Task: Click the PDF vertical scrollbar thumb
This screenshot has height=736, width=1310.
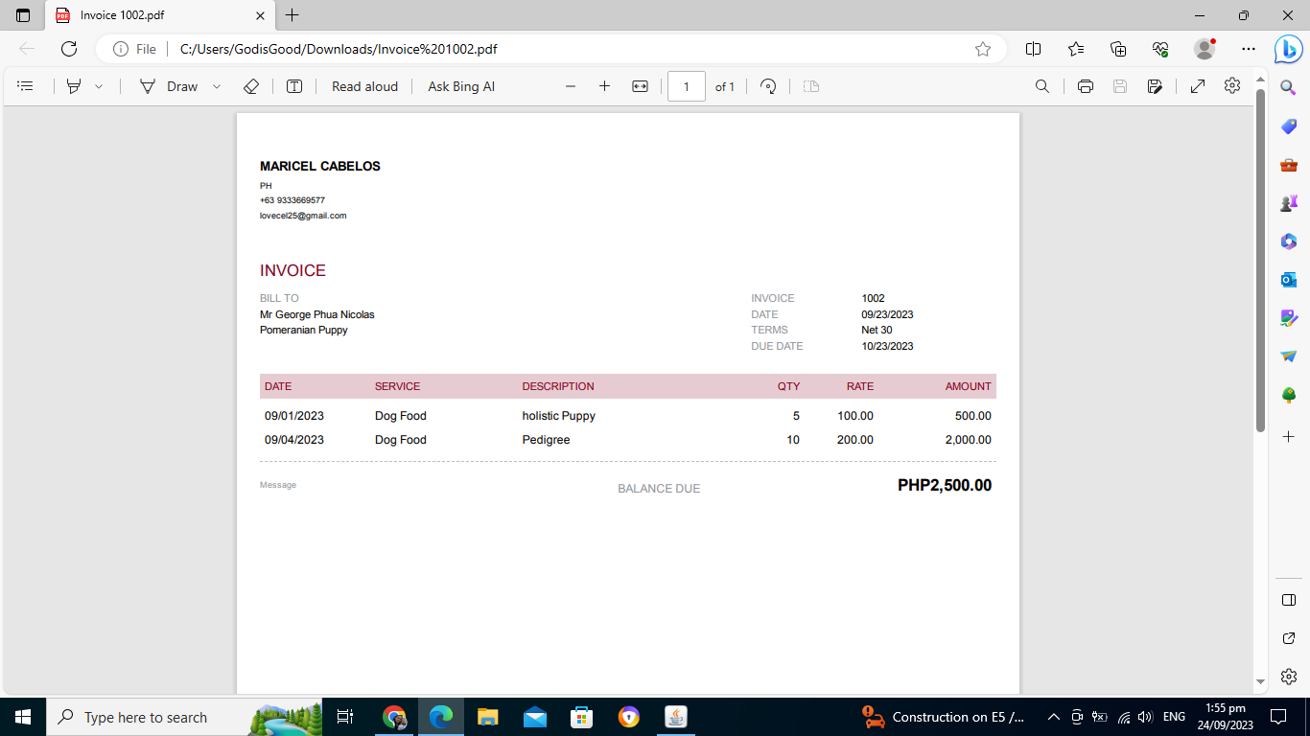Action: tap(1260, 260)
